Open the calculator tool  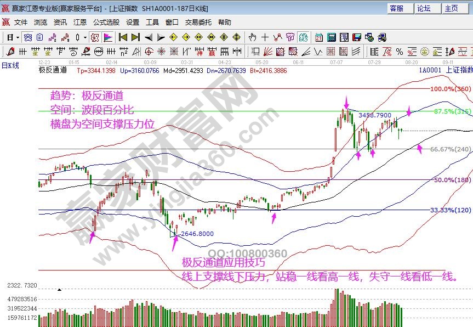tap(332, 37)
